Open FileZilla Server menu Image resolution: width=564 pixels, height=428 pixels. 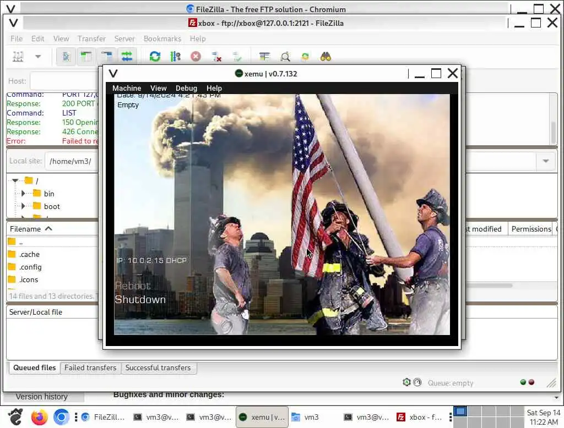point(124,39)
